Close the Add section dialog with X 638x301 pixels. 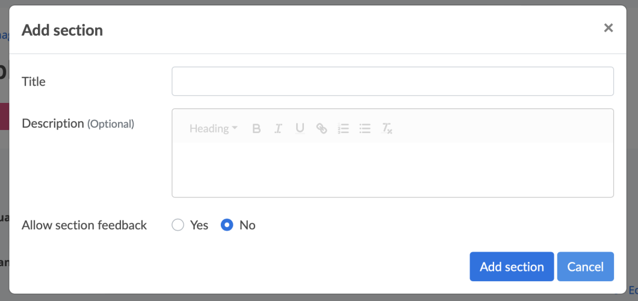click(609, 28)
